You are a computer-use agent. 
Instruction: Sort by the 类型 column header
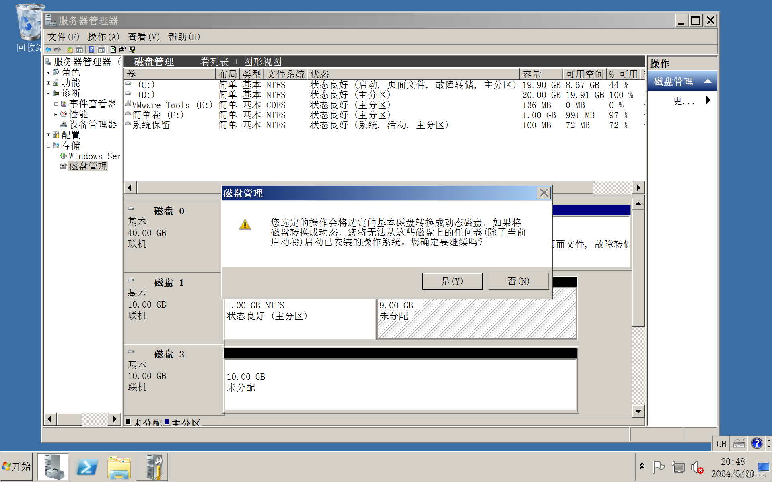[252, 74]
